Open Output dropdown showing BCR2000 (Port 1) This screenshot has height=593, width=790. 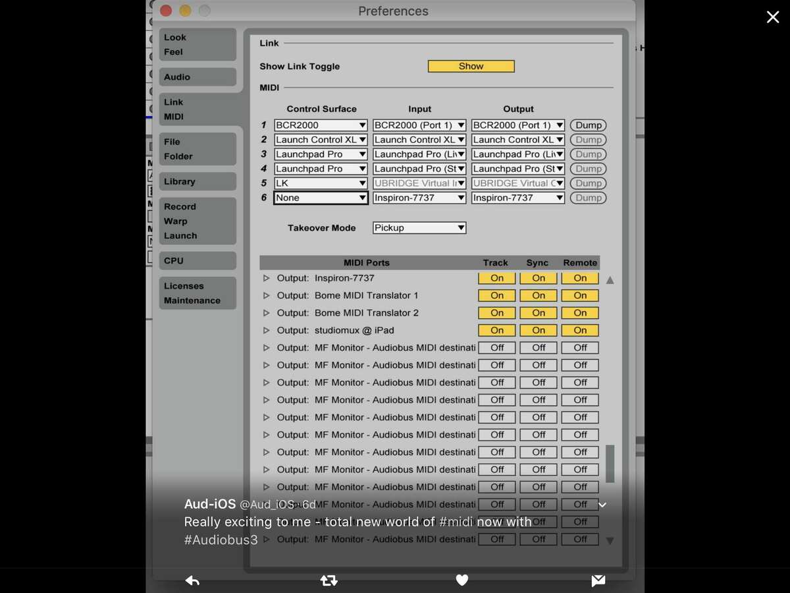tap(518, 125)
